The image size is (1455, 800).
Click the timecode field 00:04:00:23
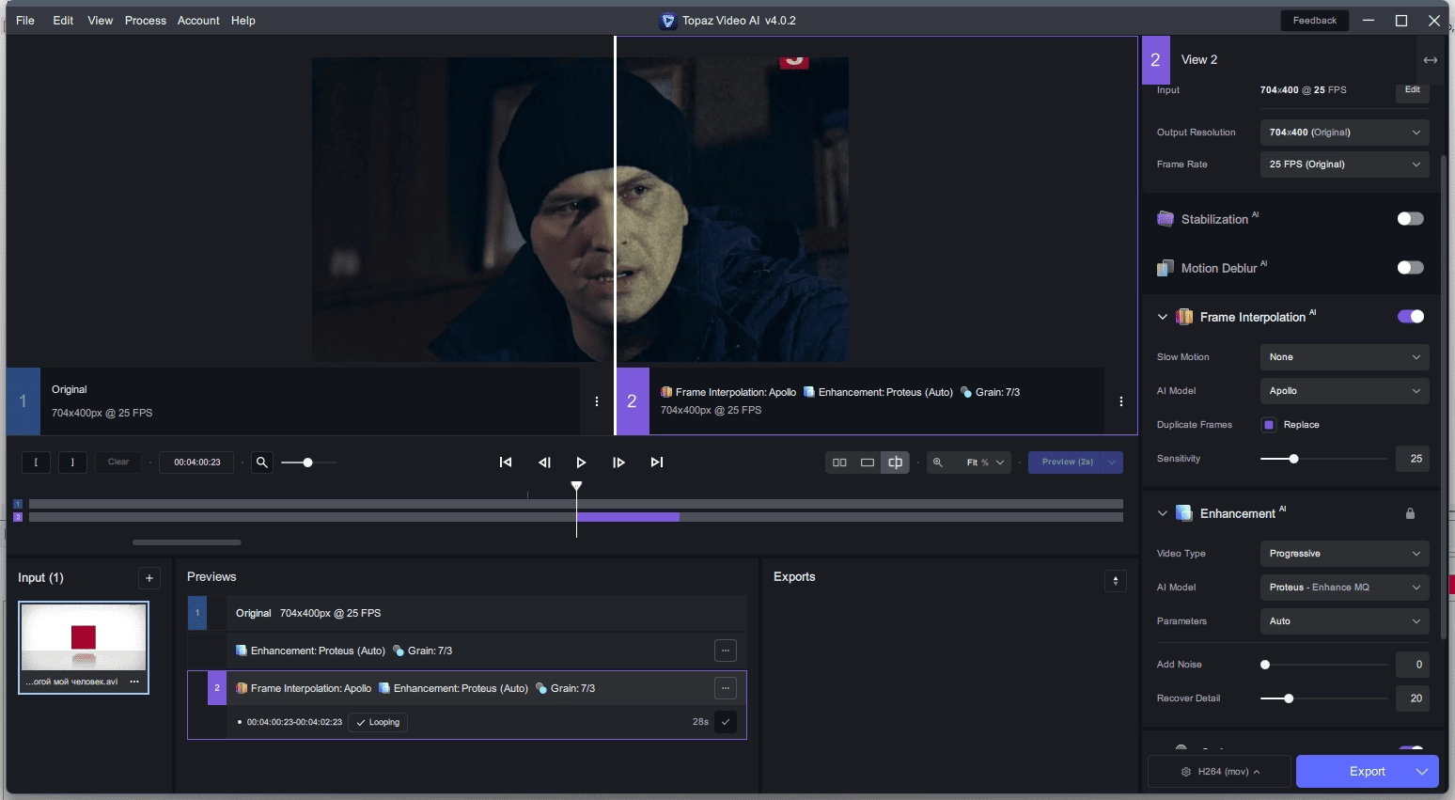(197, 462)
